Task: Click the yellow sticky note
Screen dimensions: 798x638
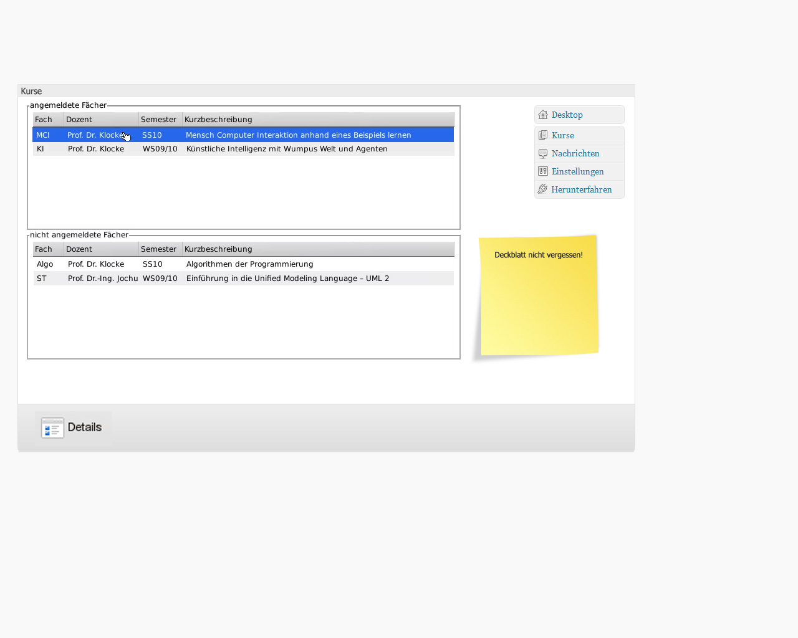Action: [x=538, y=296]
